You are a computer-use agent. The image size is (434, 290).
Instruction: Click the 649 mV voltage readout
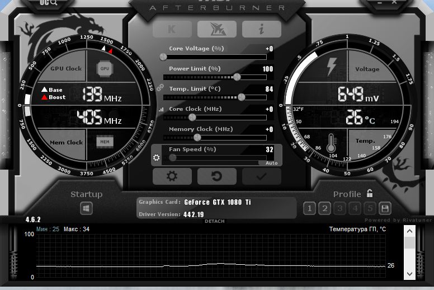358,94
